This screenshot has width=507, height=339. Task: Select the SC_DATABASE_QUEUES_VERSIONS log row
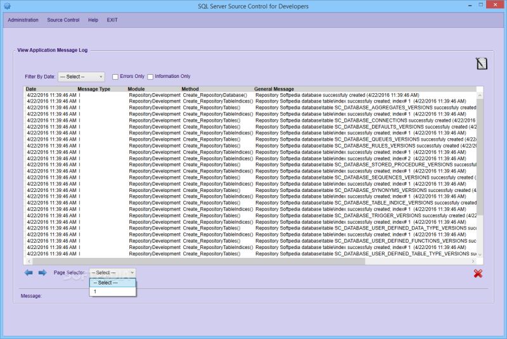251,139
